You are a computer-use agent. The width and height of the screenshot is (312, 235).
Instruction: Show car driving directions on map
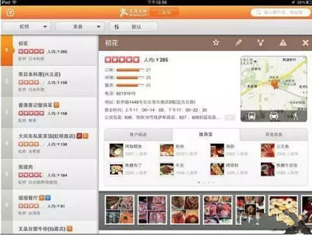pos(274,116)
